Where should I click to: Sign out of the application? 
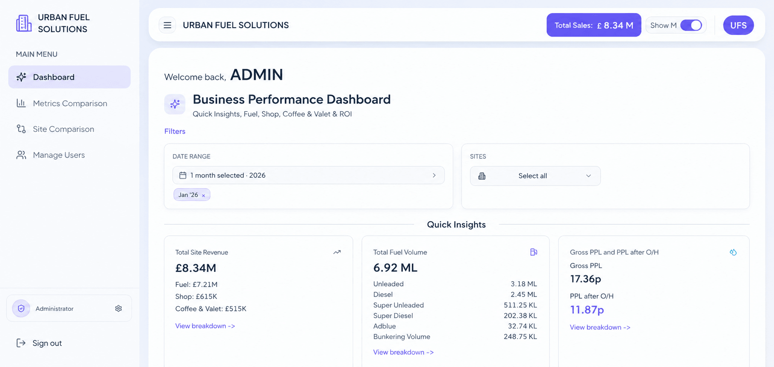[x=39, y=343]
